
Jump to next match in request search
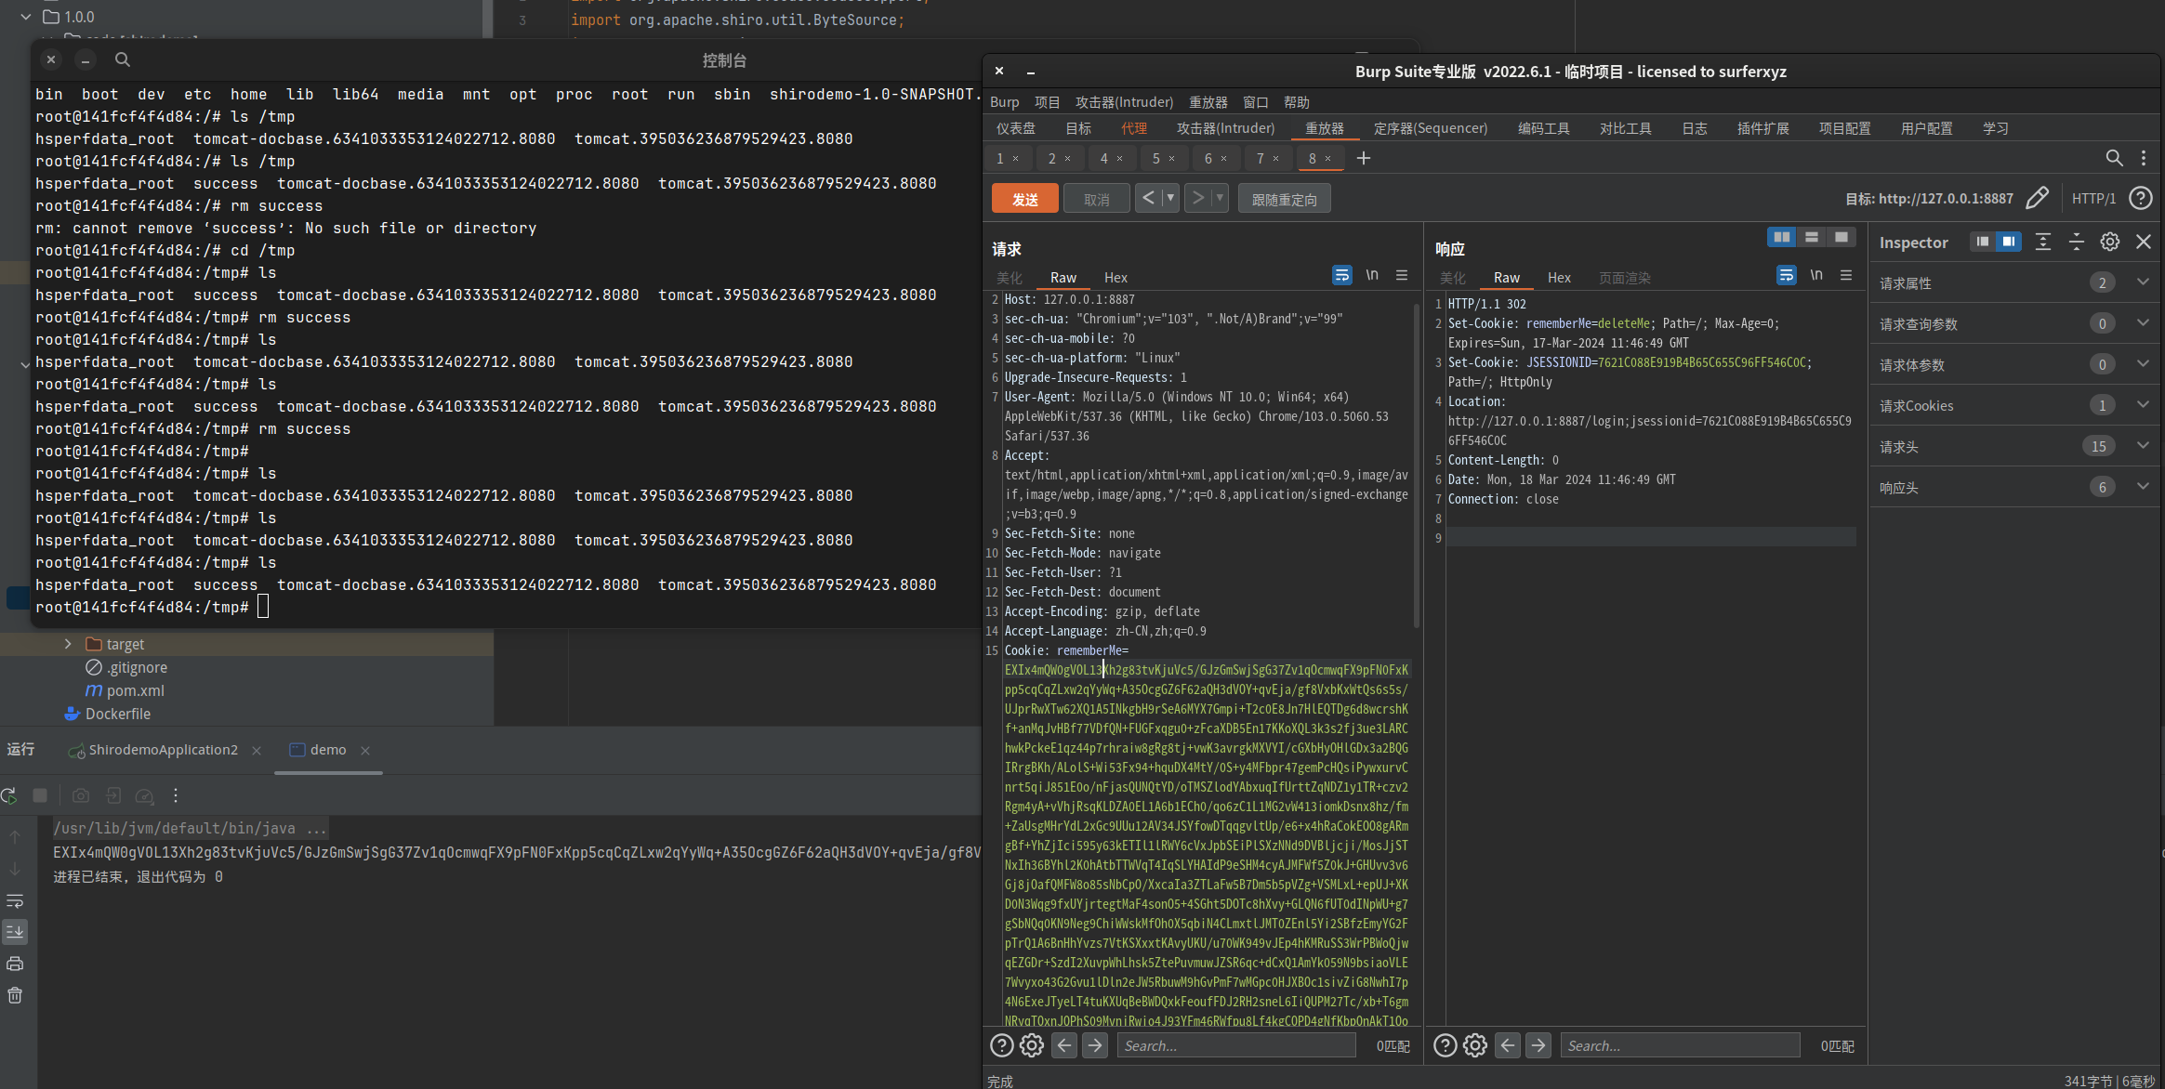click(1095, 1045)
